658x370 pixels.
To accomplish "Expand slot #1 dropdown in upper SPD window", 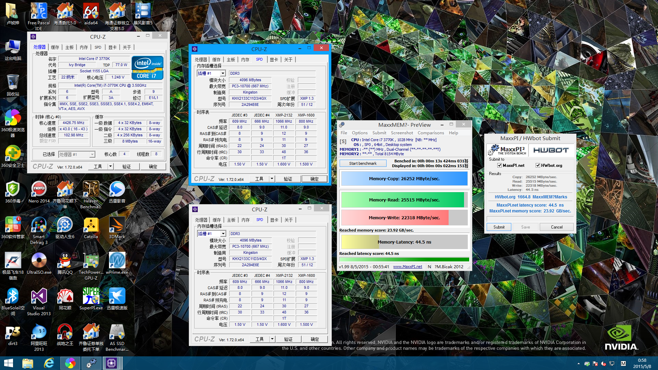I will (x=223, y=73).
